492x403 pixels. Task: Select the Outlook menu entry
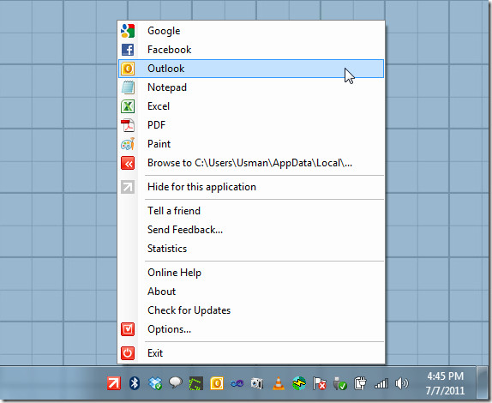coord(251,69)
